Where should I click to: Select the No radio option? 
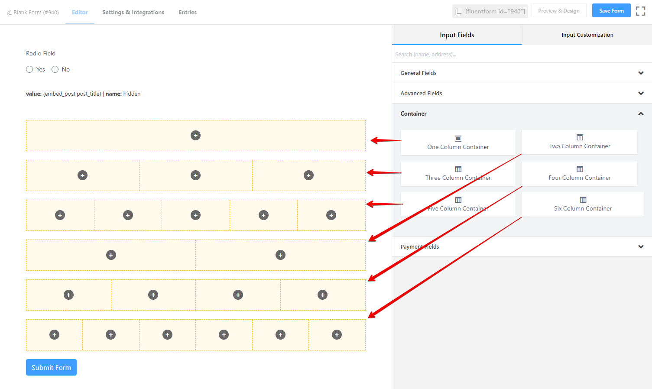pos(55,69)
